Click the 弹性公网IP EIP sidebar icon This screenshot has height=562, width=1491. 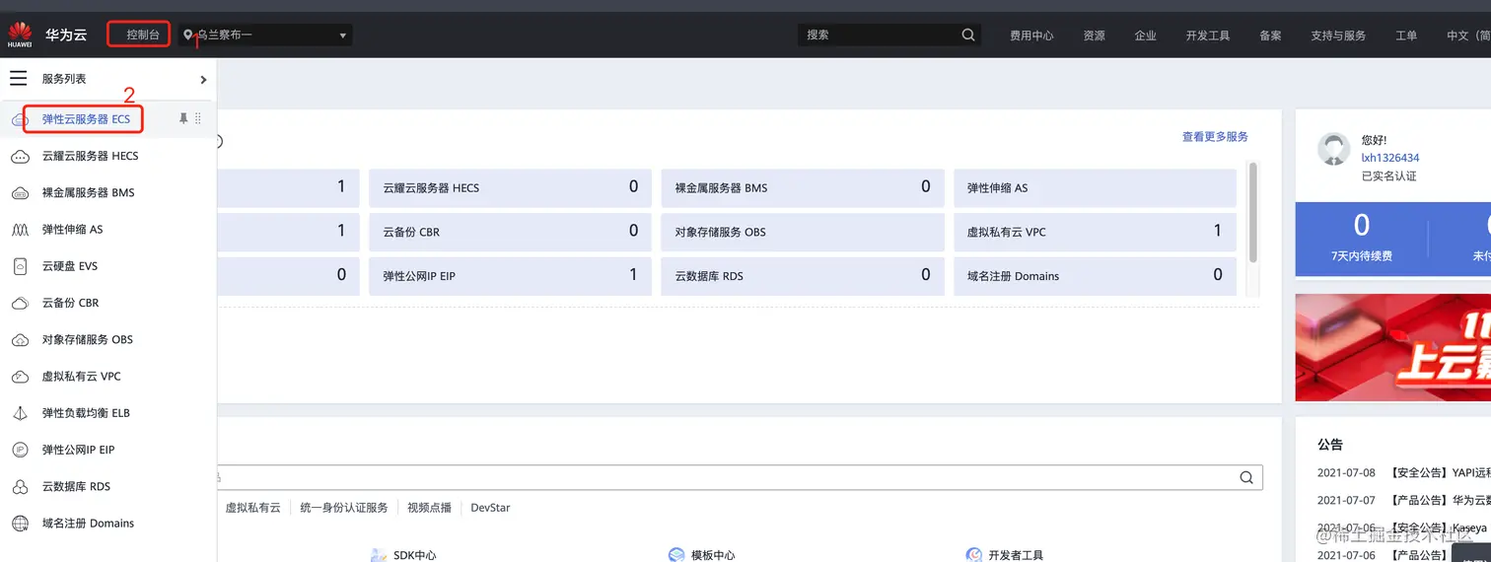point(19,450)
